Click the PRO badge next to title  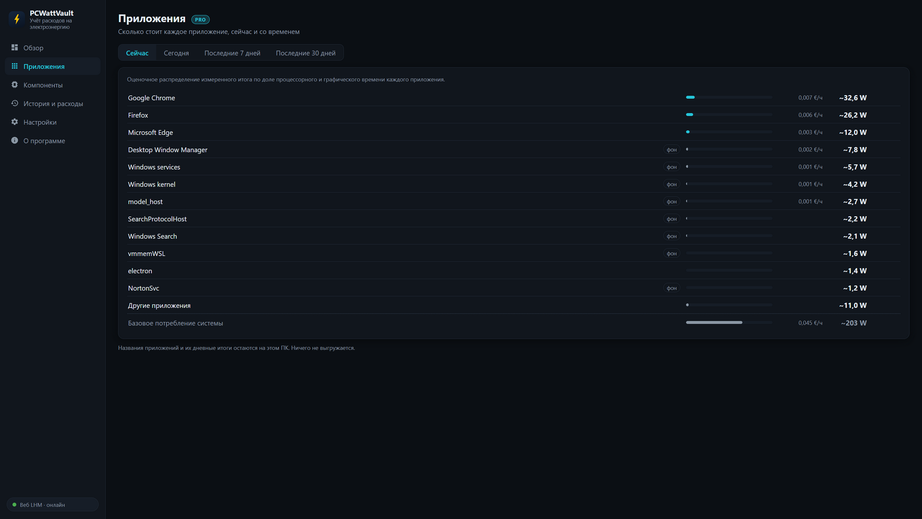(200, 20)
